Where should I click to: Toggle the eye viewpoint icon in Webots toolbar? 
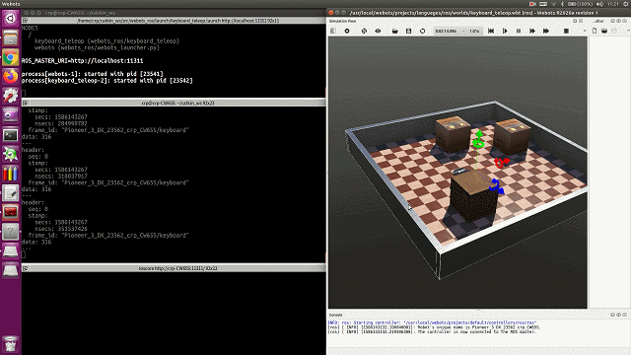point(378,31)
